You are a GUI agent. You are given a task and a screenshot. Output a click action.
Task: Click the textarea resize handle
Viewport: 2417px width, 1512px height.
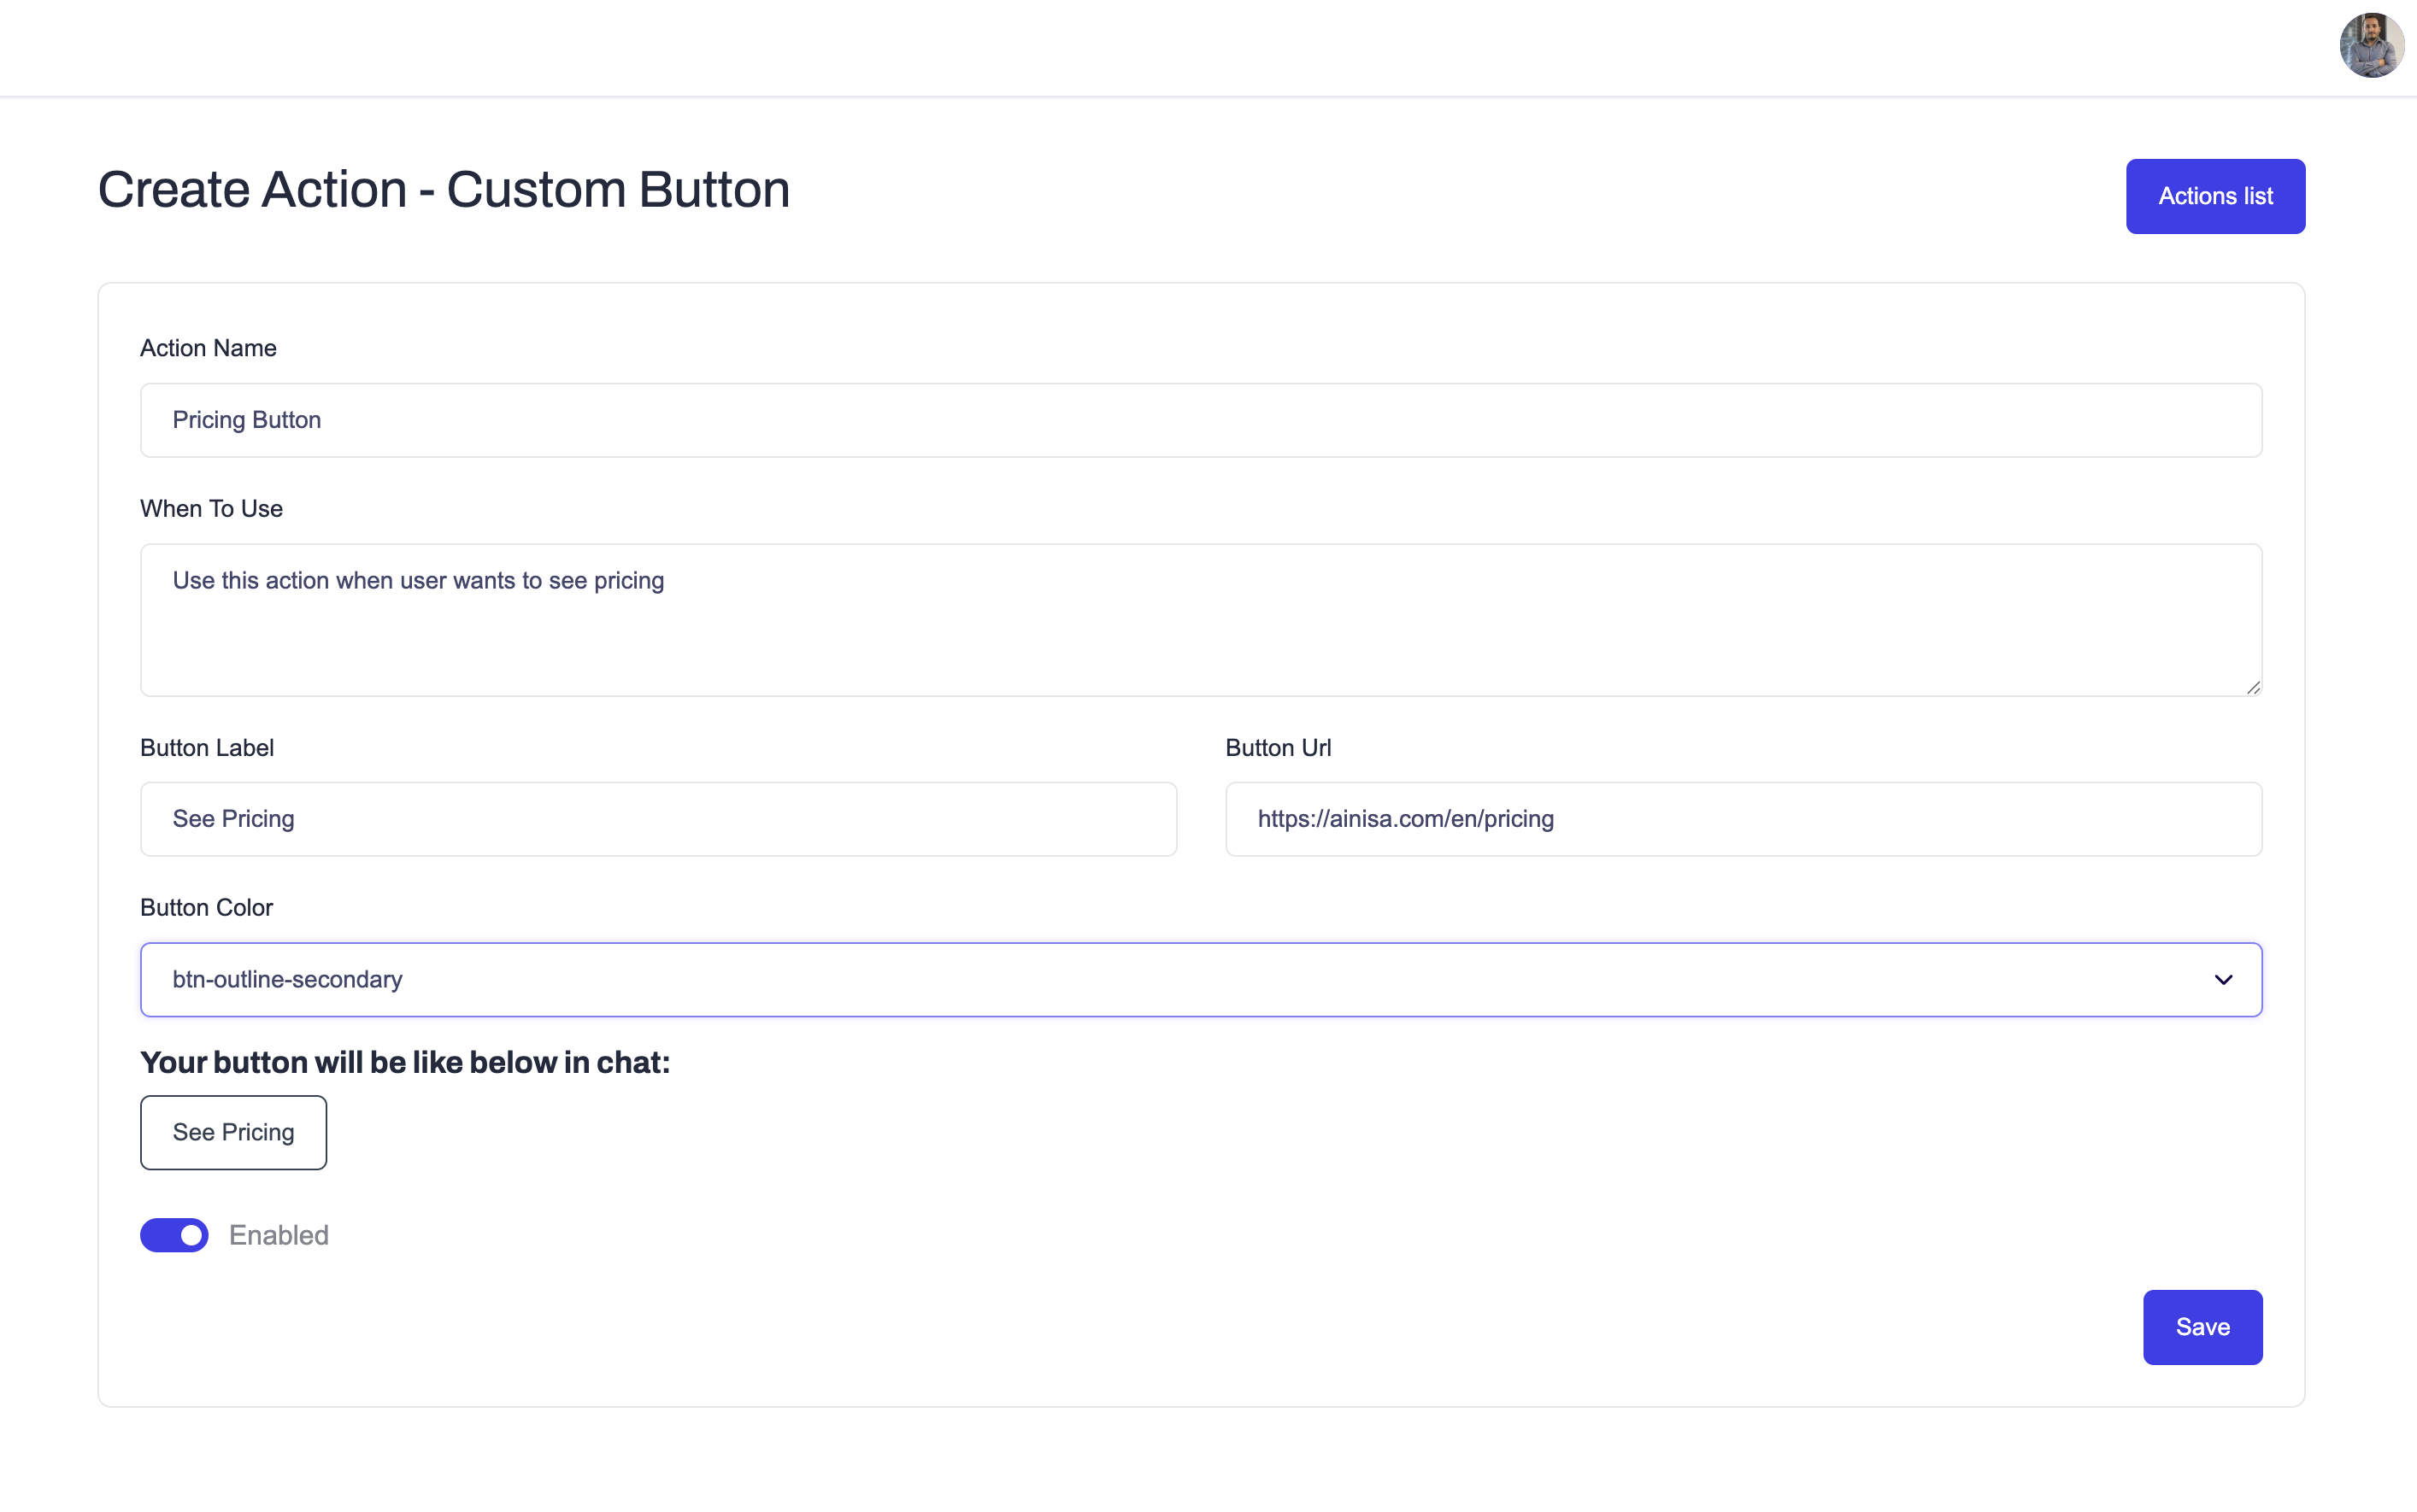point(2254,687)
